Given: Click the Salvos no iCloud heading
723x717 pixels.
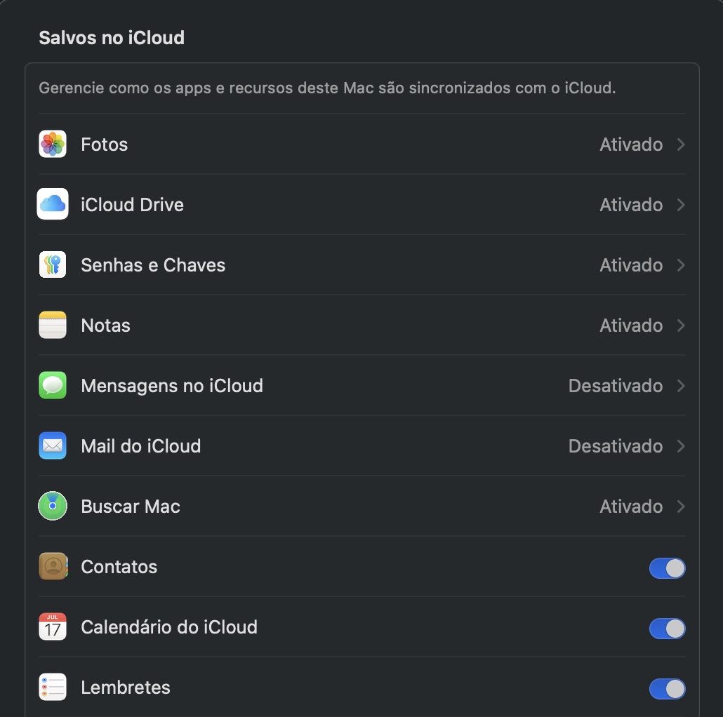Looking at the screenshot, I should pos(111,37).
